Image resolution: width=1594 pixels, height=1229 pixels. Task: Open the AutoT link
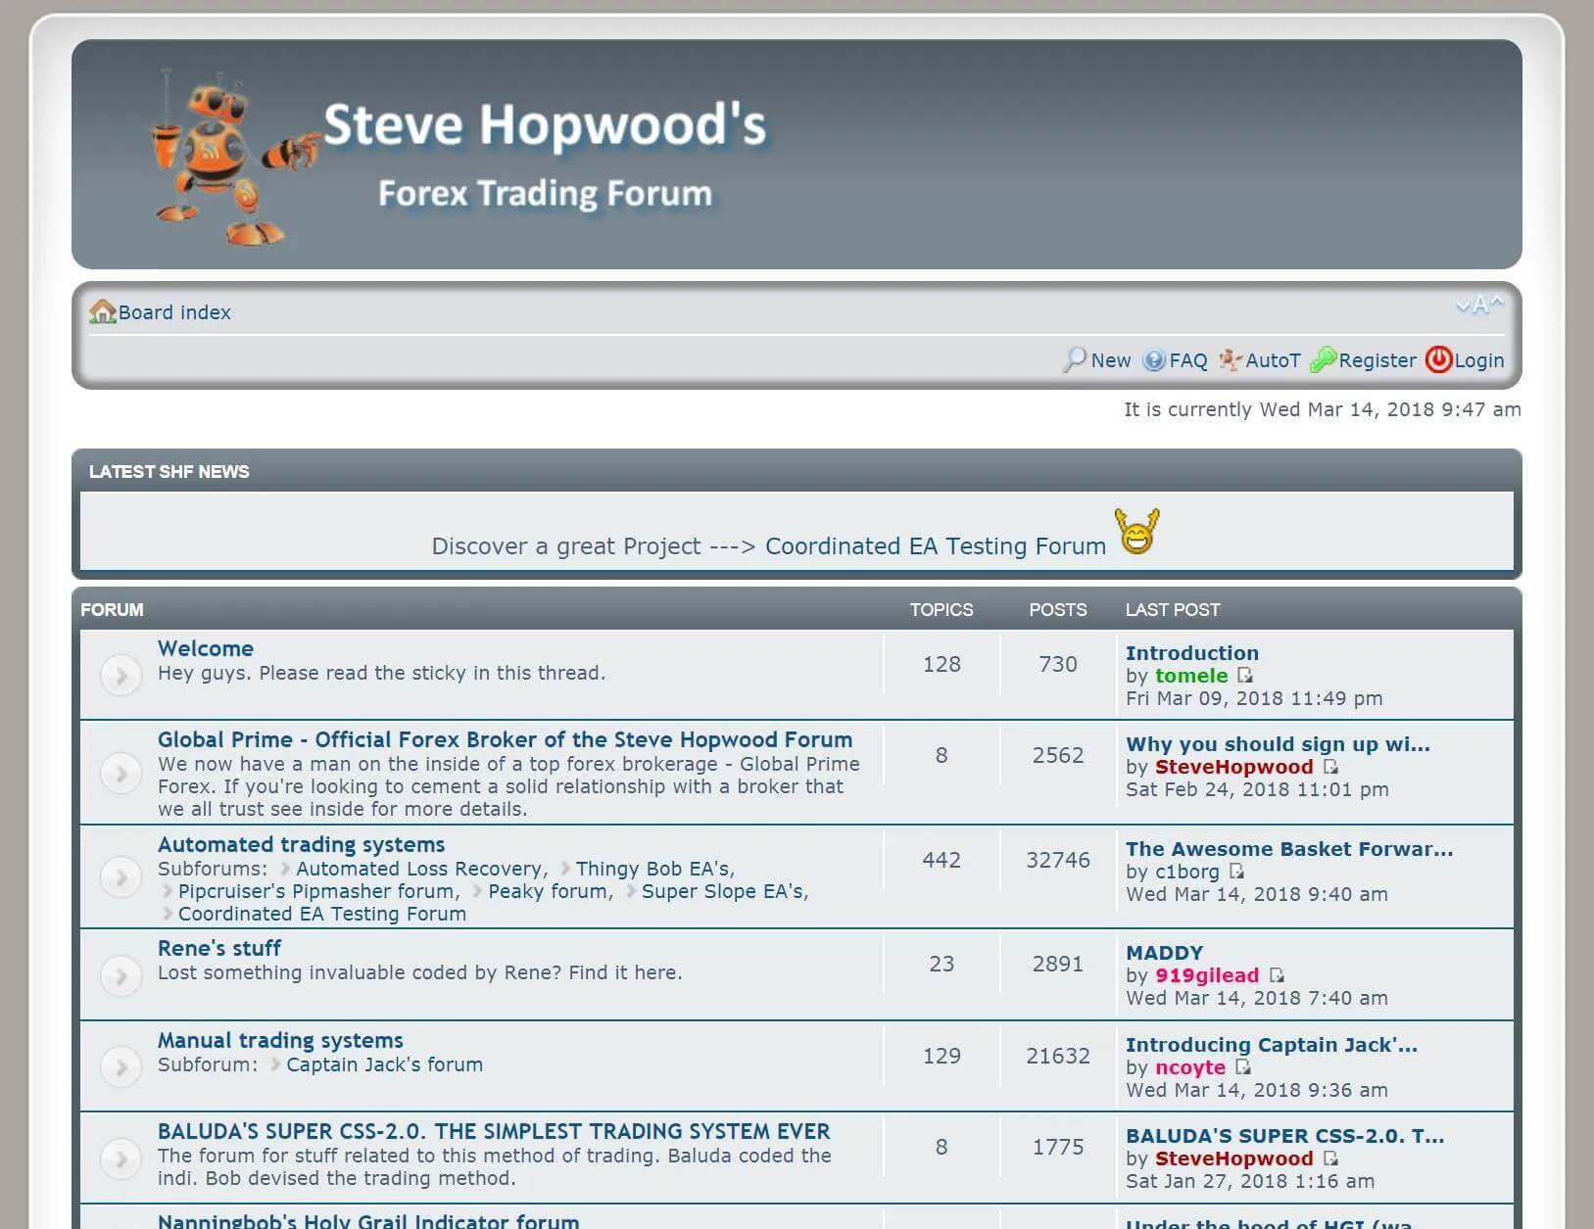[x=1273, y=360]
